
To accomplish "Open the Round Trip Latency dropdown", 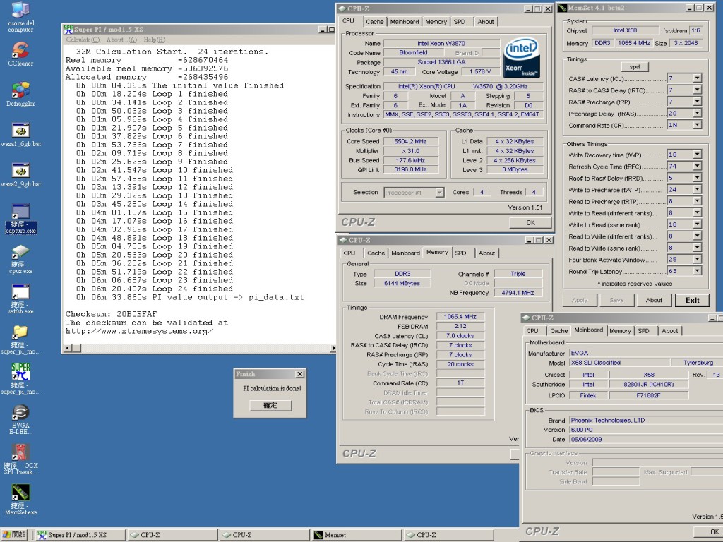I will click(697, 271).
